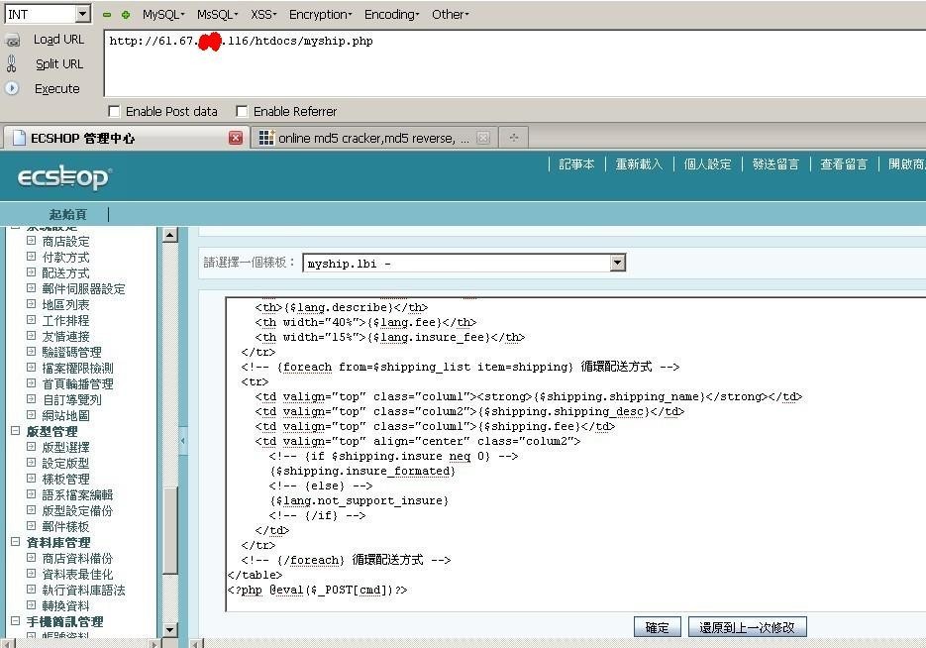The image size is (926, 648).
Task: Collapse the 手機簡訊管理 section
Action: pos(16,621)
